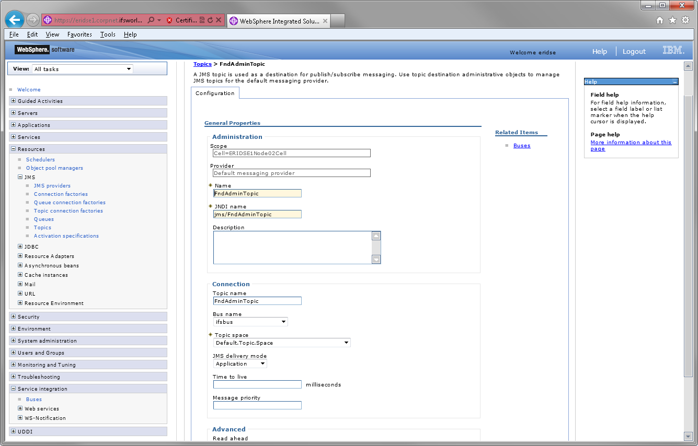Open Buses under Related Items
The width and height of the screenshot is (698, 446).
(521, 145)
